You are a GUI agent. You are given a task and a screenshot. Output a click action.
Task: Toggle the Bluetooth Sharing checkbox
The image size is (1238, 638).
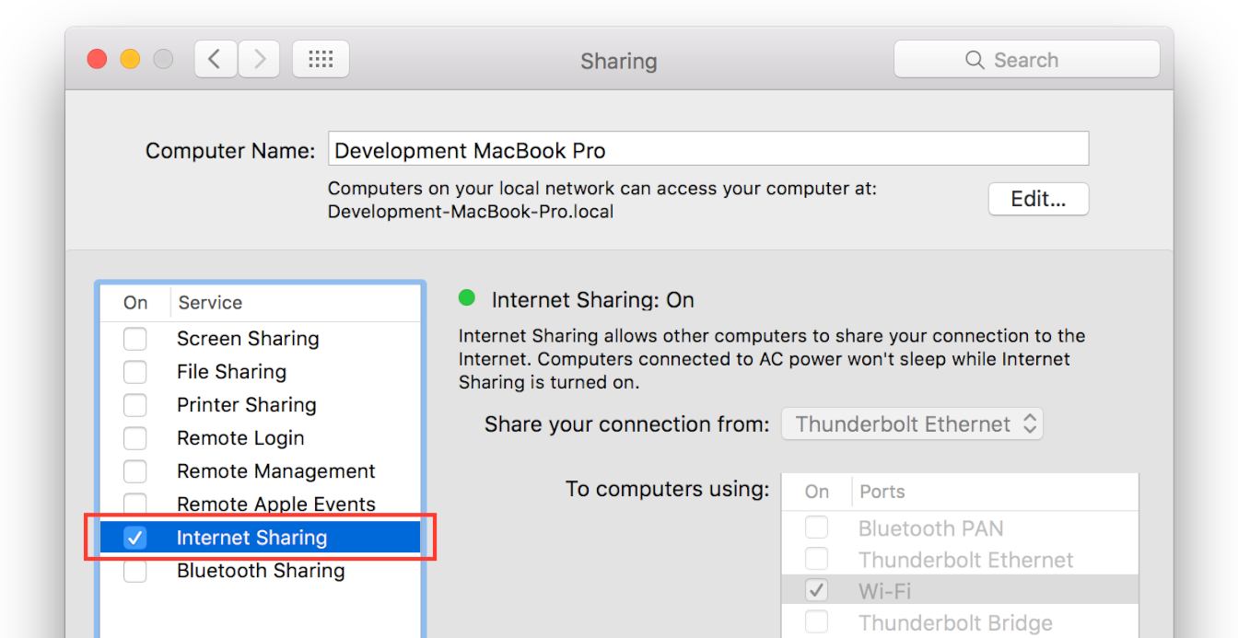pyautogui.click(x=135, y=571)
